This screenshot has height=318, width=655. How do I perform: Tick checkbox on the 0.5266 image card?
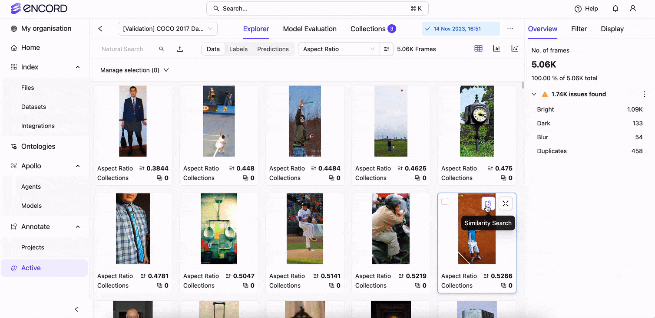[x=445, y=201]
